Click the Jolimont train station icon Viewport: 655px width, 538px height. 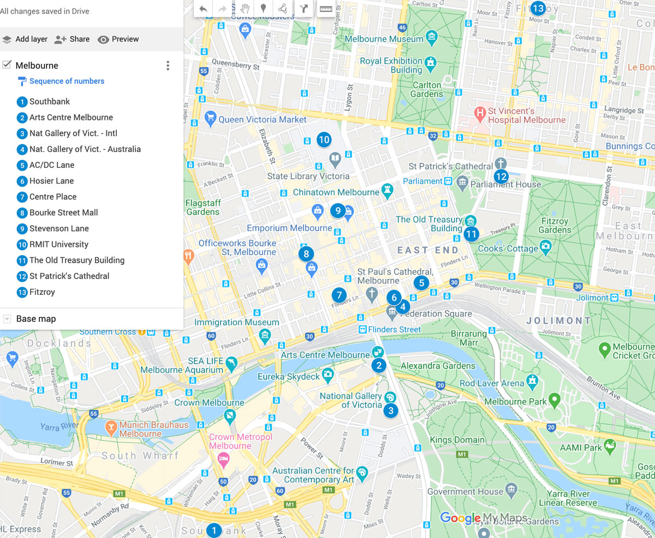pyautogui.click(x=615, y=298)
